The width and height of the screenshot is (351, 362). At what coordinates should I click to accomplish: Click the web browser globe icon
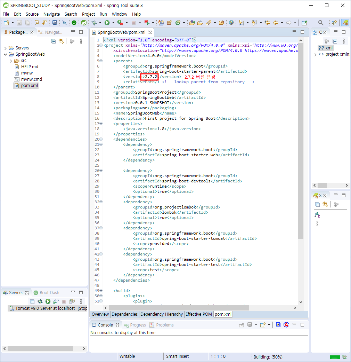click(x=231, y=23)
